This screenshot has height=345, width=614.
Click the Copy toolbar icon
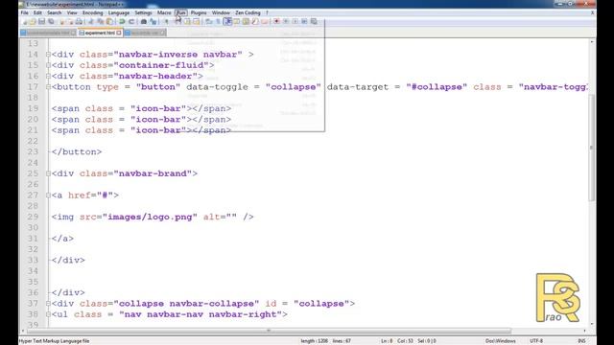(101, 21)
